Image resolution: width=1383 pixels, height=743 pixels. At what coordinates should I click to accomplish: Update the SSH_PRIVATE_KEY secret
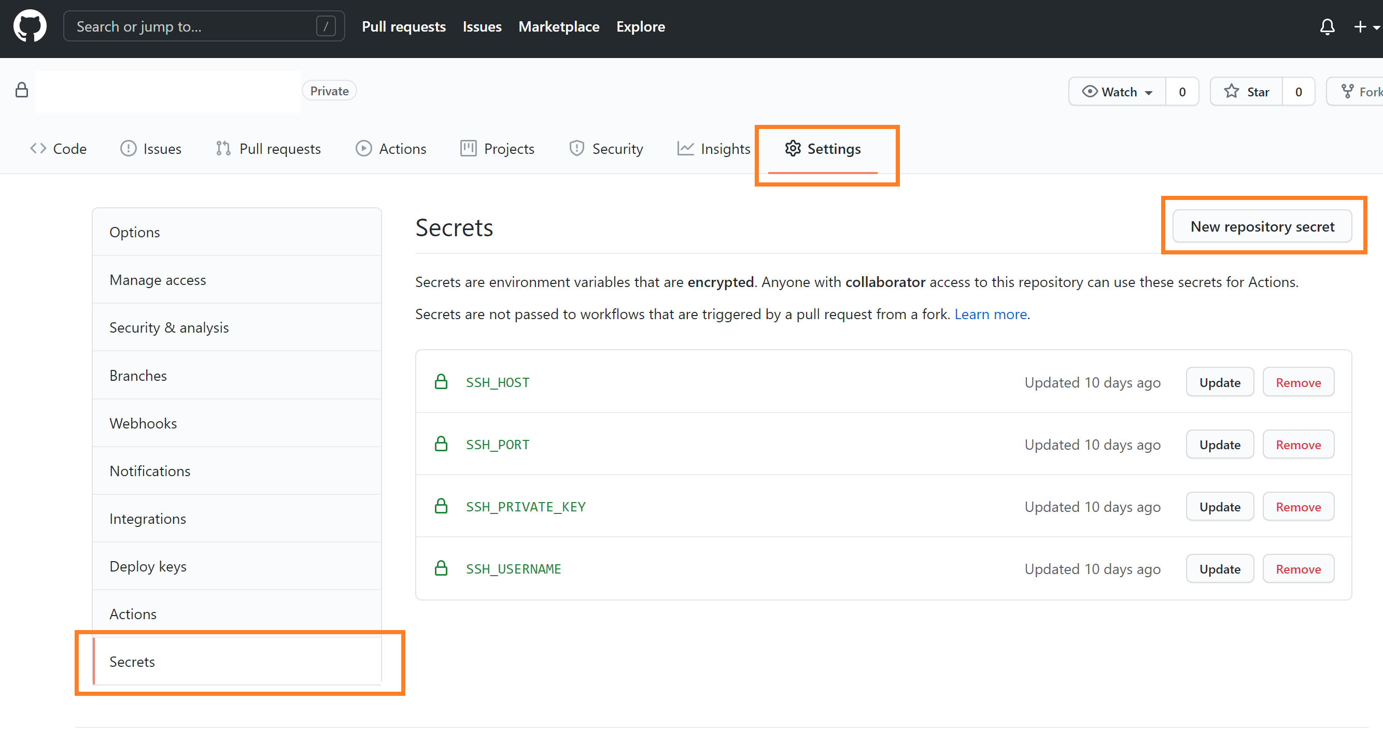pyautogui.click(x=1219, y=507)
